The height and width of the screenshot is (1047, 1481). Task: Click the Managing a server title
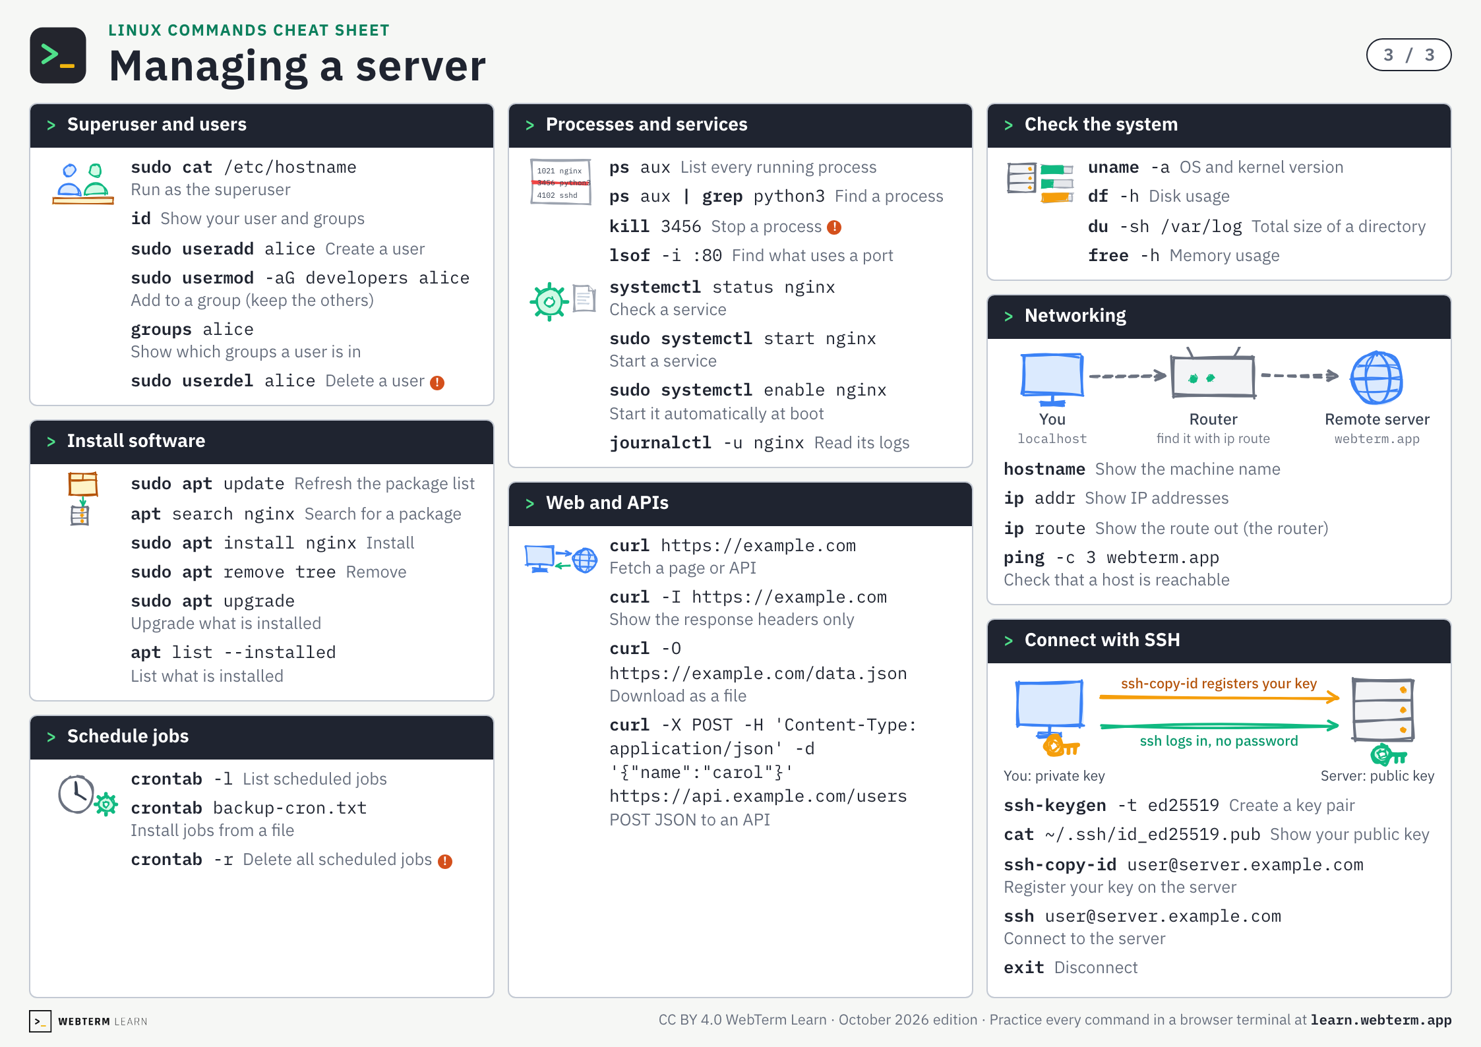(x=297, y=66)
